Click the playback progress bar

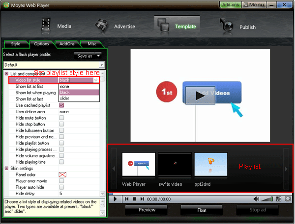pyautogui.click(x=201, y=194)
